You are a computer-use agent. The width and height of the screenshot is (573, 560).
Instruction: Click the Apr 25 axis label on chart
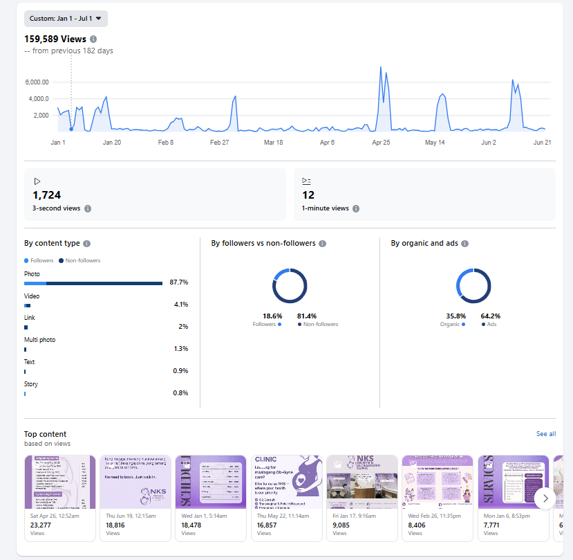pos(381,143)
